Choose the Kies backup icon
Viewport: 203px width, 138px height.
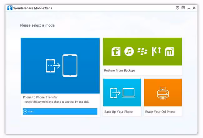pos(156,51)
